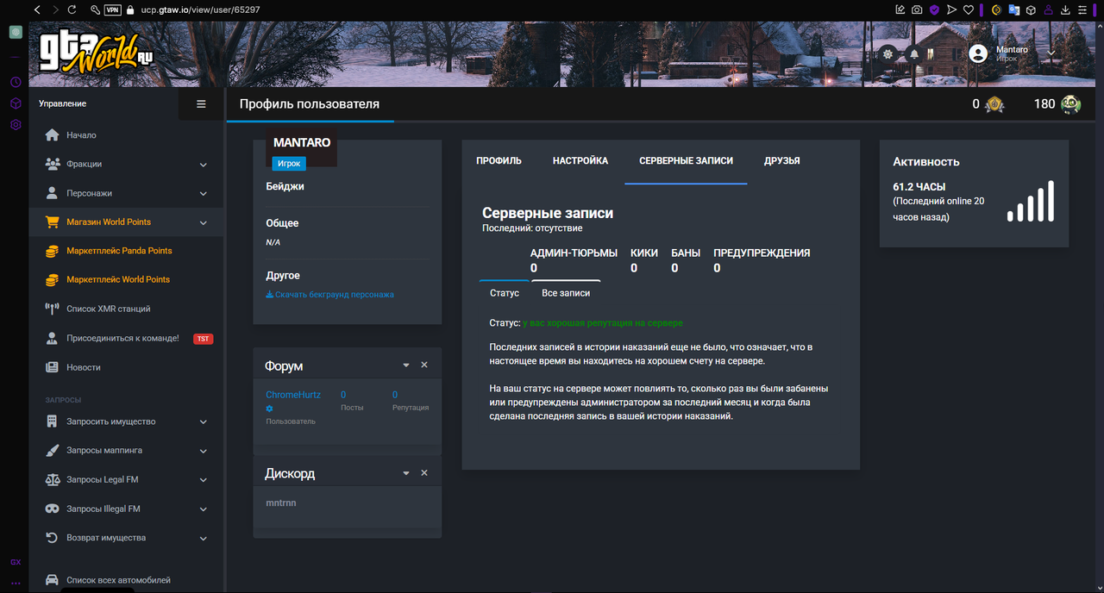Switch to the НАСТРОЙКА tab
Image resolution: width=1104 pixels, height=593 pixels.
pyautogui.click(x=580, y=161)
